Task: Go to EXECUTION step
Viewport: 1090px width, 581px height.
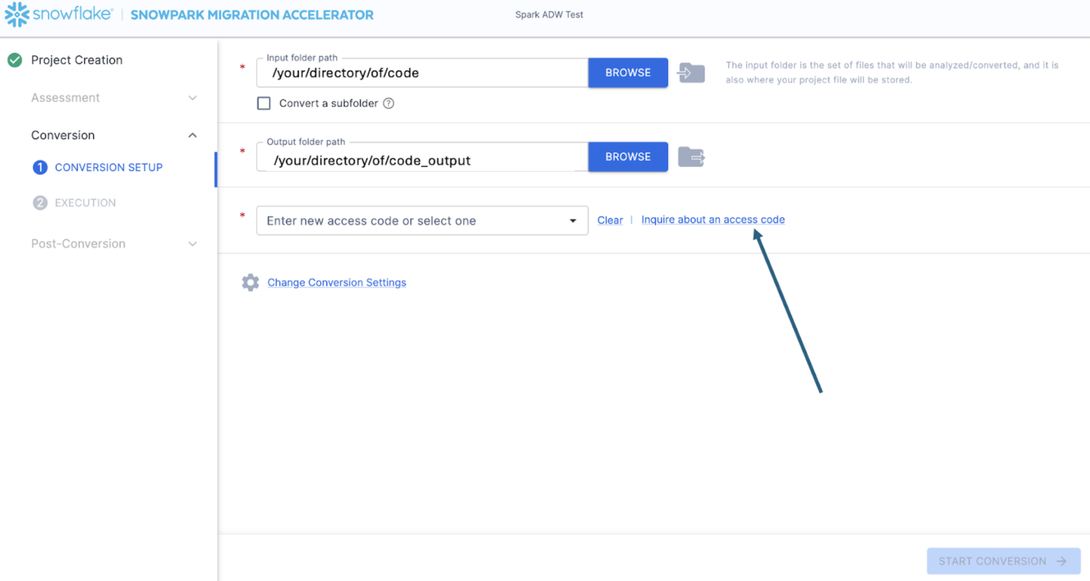Action: click(x=85, y=203)
